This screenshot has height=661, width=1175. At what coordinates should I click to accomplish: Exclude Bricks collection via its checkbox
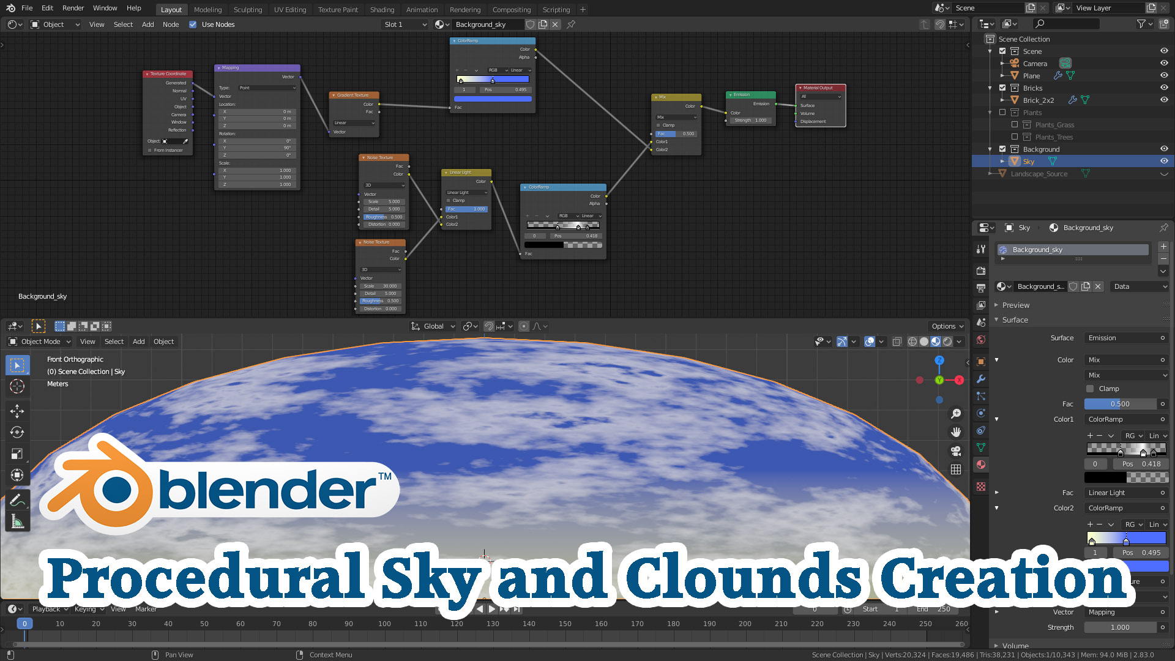[1002, 88]
